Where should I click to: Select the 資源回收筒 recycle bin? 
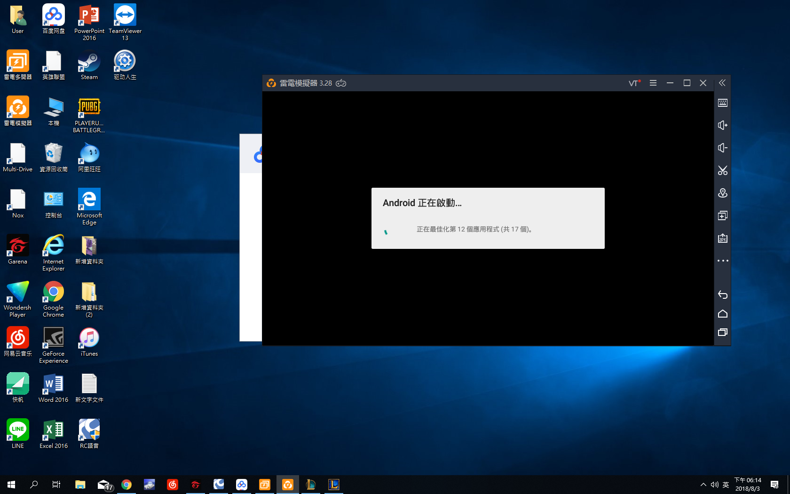point(54,157)
